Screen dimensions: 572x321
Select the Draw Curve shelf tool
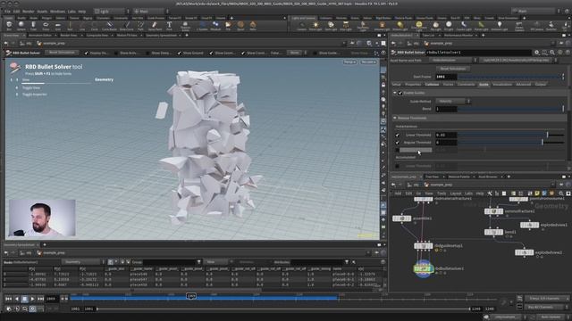pyautogui.click(x=127, y=26)
